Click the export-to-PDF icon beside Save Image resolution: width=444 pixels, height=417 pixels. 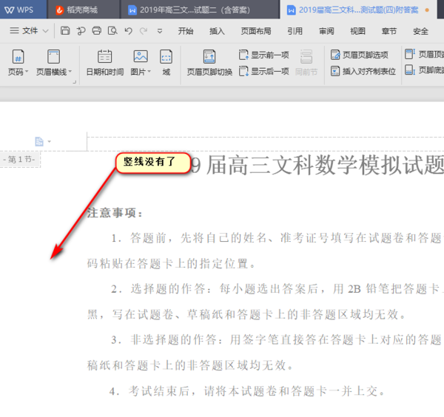(81, 30)
